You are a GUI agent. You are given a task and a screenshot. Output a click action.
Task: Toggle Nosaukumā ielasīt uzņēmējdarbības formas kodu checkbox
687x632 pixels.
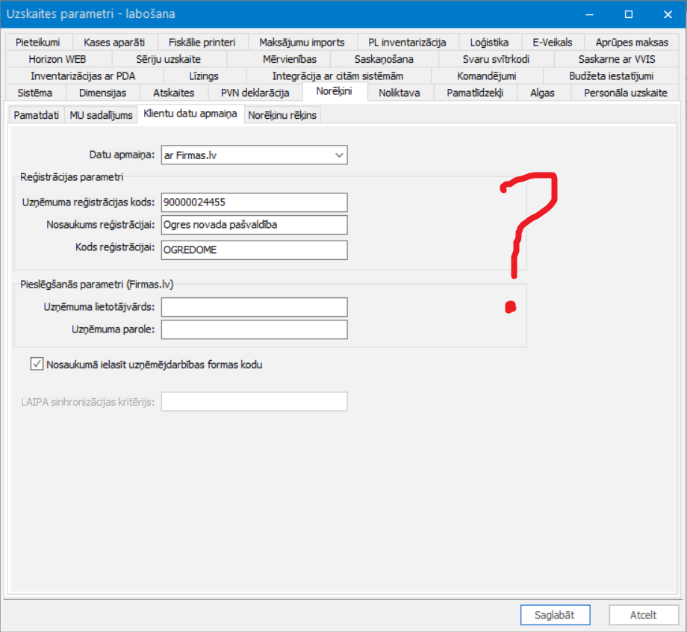[x=37, y=364]
